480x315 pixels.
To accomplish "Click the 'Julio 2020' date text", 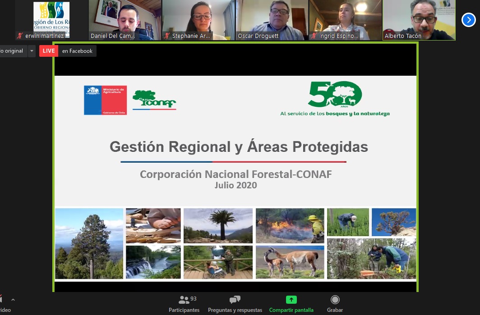I will pos(235,185).
